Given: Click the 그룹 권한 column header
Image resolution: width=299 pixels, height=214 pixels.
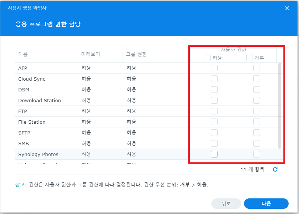Looking at the screenshot, I should coord(136,54).
